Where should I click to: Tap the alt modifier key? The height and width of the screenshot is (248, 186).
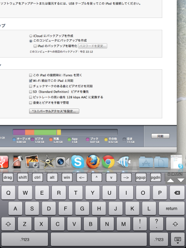(x=52, y=177)
